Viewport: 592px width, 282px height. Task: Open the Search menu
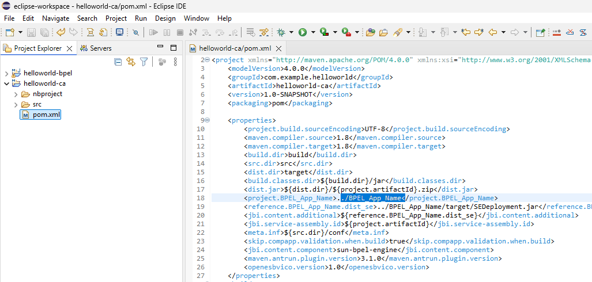coord(87,18)
